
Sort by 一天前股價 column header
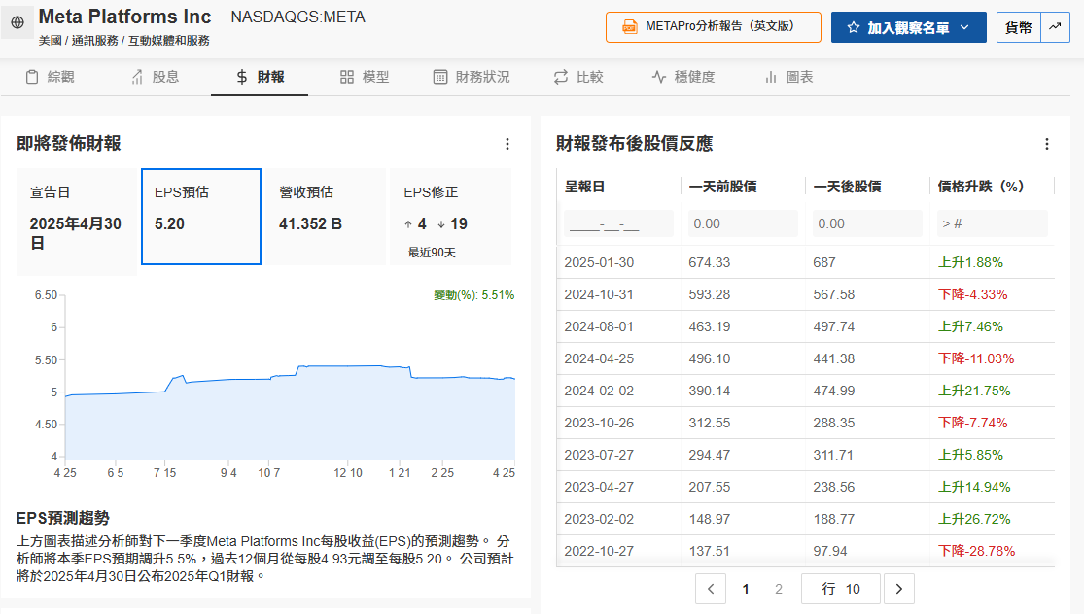pos(722,187)
